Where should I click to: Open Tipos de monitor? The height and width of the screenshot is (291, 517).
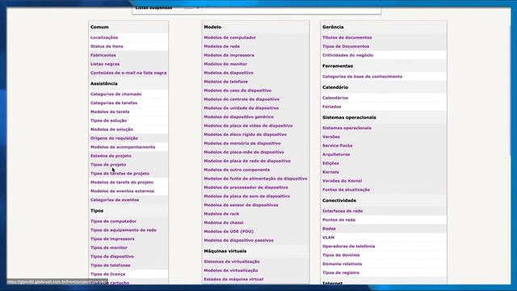tap(109, 248)
